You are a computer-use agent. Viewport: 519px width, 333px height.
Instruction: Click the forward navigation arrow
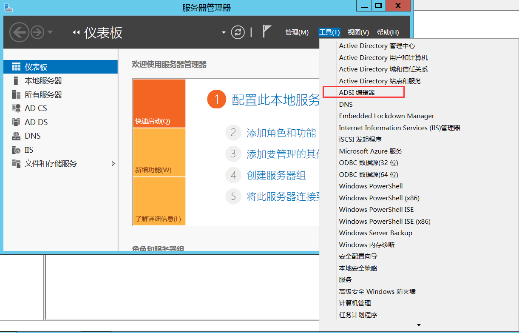pyautogui.click(x=37, y=32)
